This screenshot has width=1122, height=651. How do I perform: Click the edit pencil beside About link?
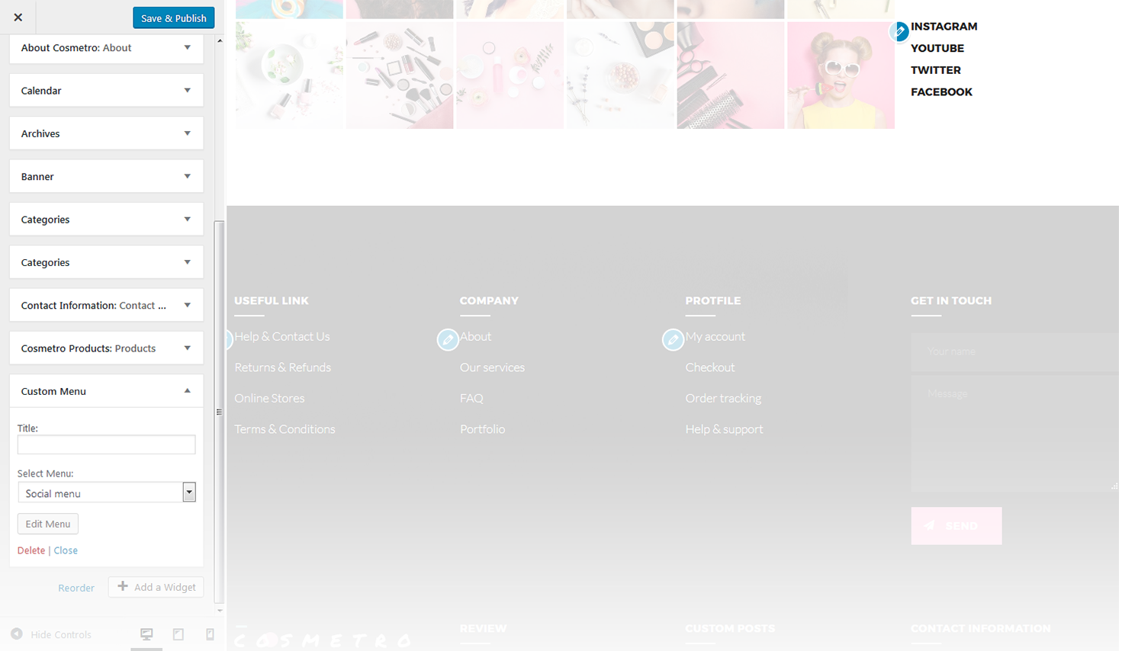tap(448, 340)
